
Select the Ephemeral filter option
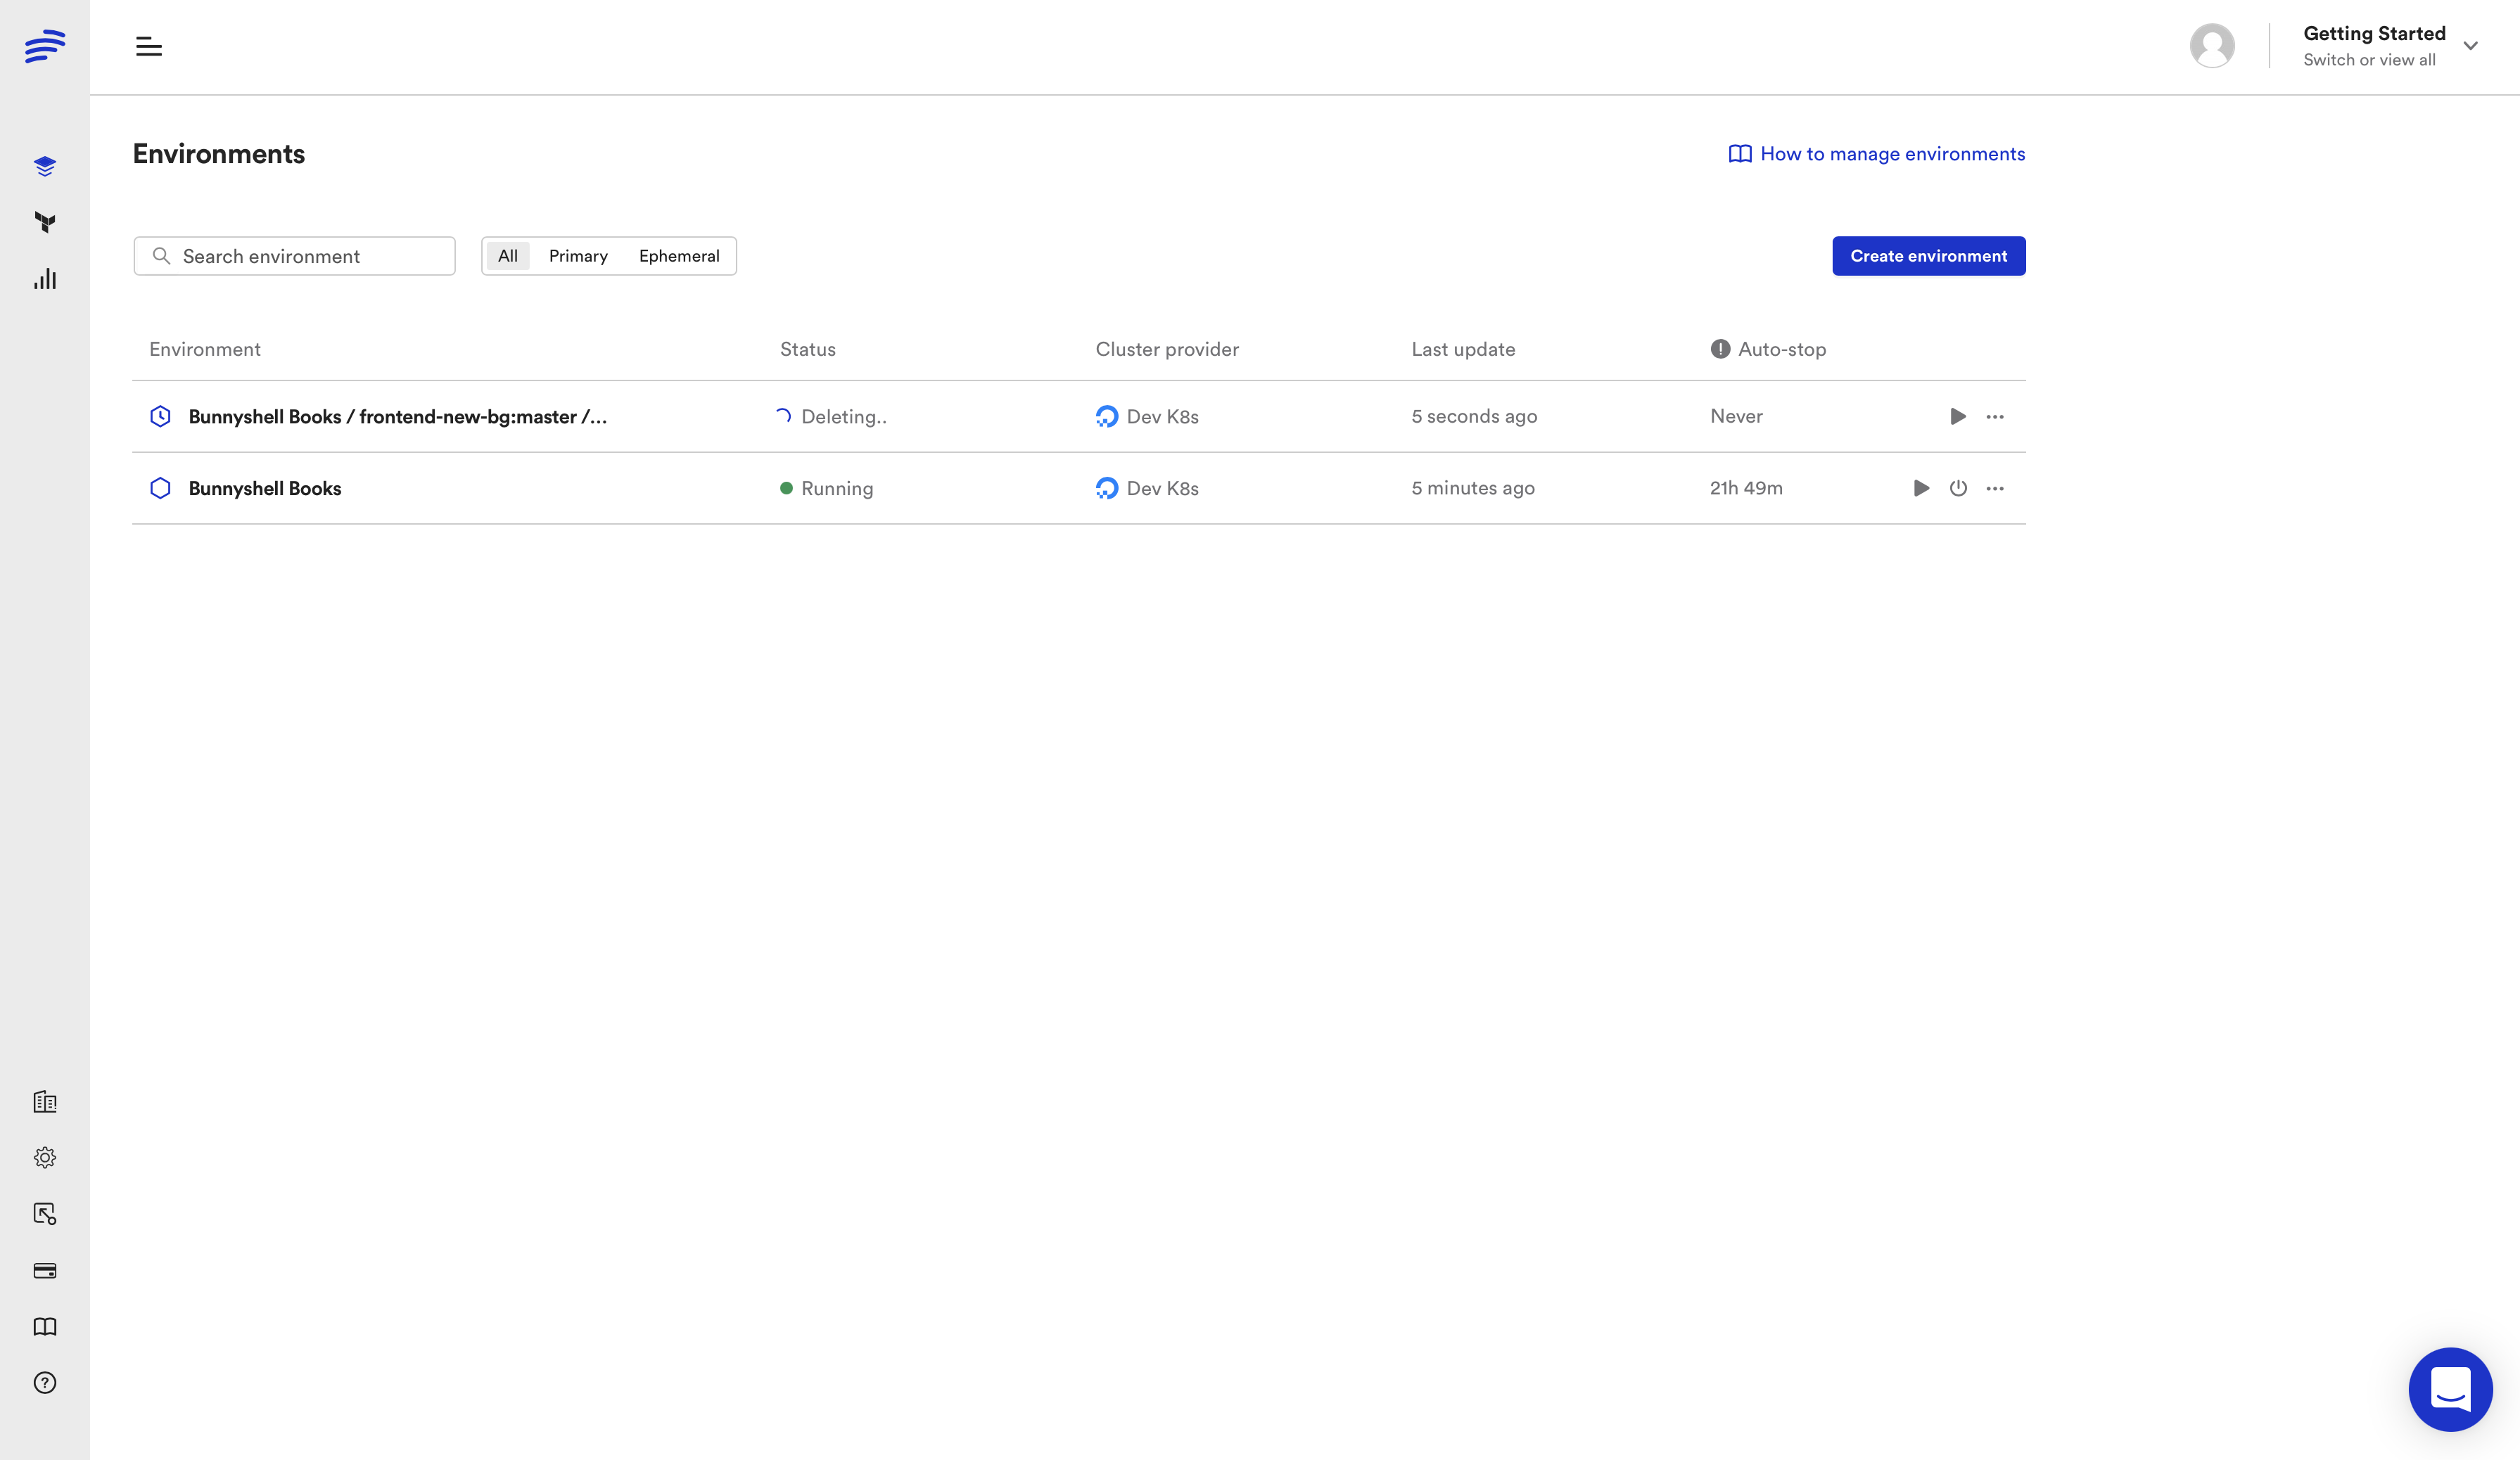(679, 256)
